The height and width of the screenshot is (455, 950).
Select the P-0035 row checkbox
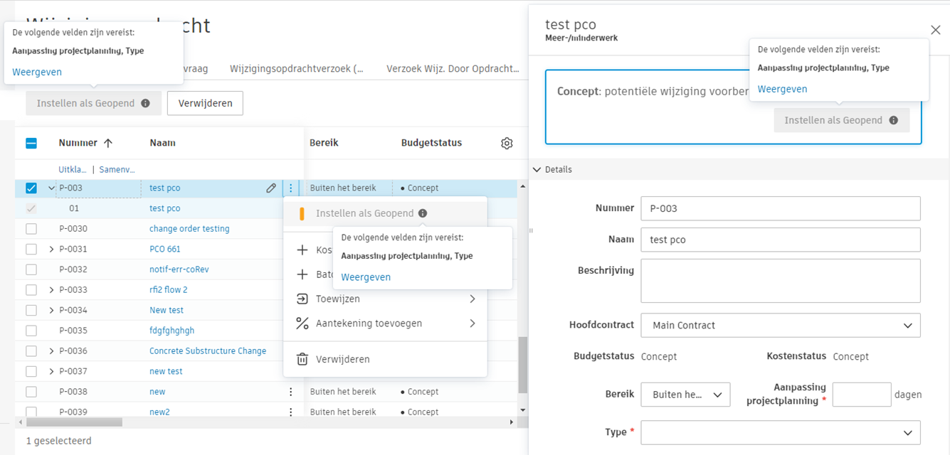[x=31, y=331]
